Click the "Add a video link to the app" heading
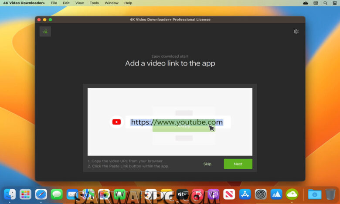The width and height of the screenshot is (340, 204). (170, 63)
